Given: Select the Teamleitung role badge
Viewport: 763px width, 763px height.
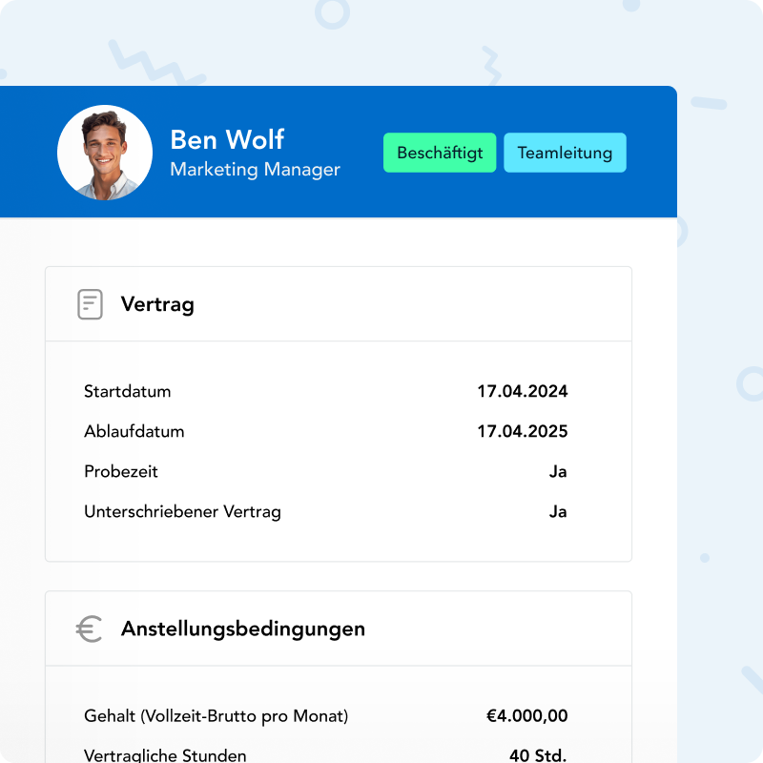Looking at the screenshot, I should [565, 153].
